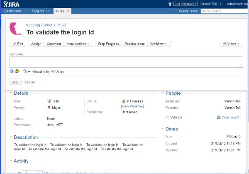This screenshot has width=249, height=174.
Task: Click the Vote thumbs-up icon
Action: [167, 118]
